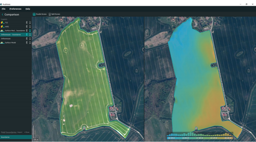Switch to Split Screen view
The image size is (256, 142).
tap(55, 14)
